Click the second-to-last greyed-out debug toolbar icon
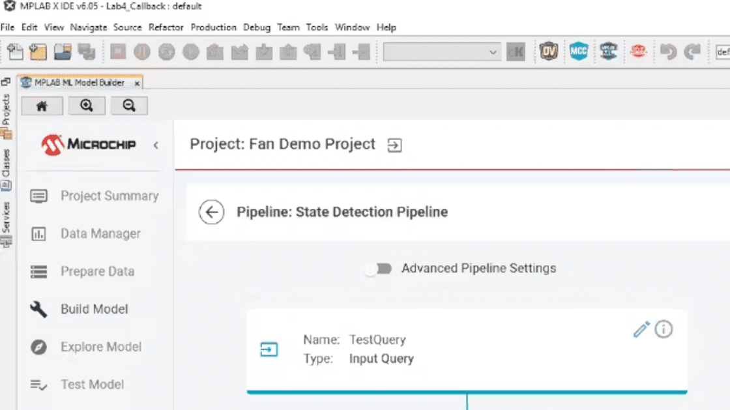Screen dimensions: 730x410 pos(336,51)
